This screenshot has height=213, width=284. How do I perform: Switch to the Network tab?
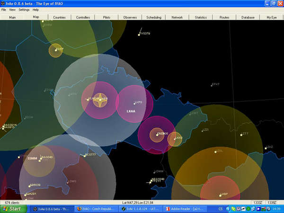coord(177,18)
